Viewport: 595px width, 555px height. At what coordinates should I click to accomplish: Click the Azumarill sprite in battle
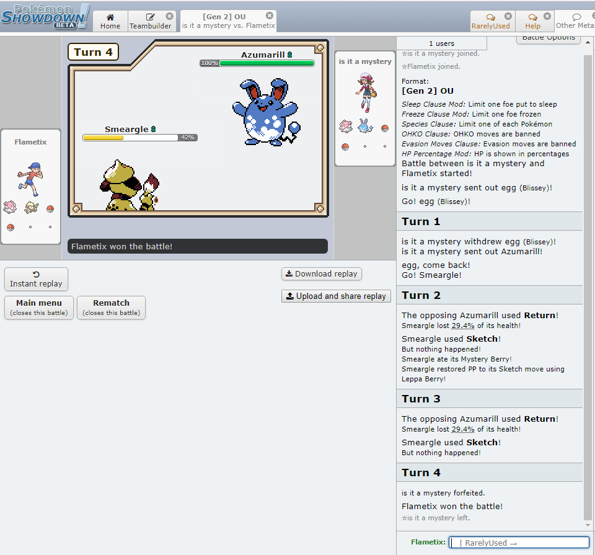click(x=267, y=112)
